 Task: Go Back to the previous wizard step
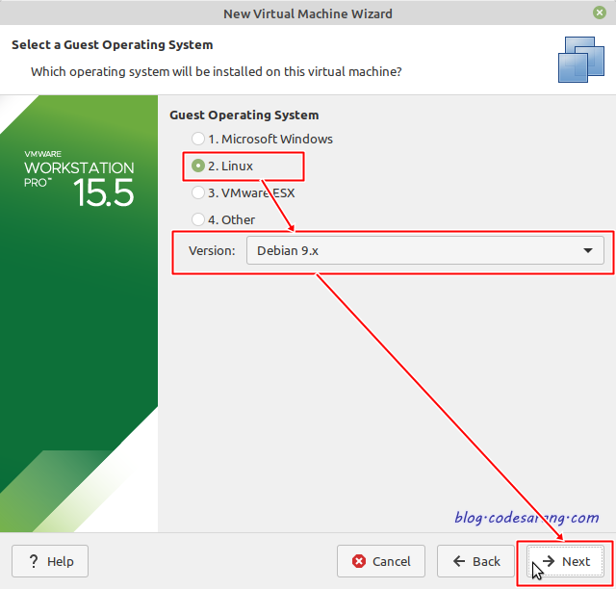pyautogui.click(x=475, y=561)
